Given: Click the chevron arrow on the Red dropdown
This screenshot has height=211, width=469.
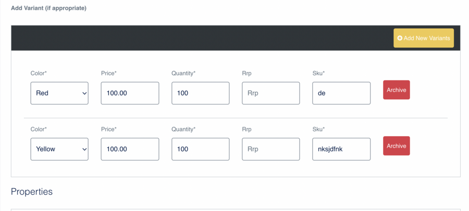Looking at the screenshot, I should click(x=84, y=94).
